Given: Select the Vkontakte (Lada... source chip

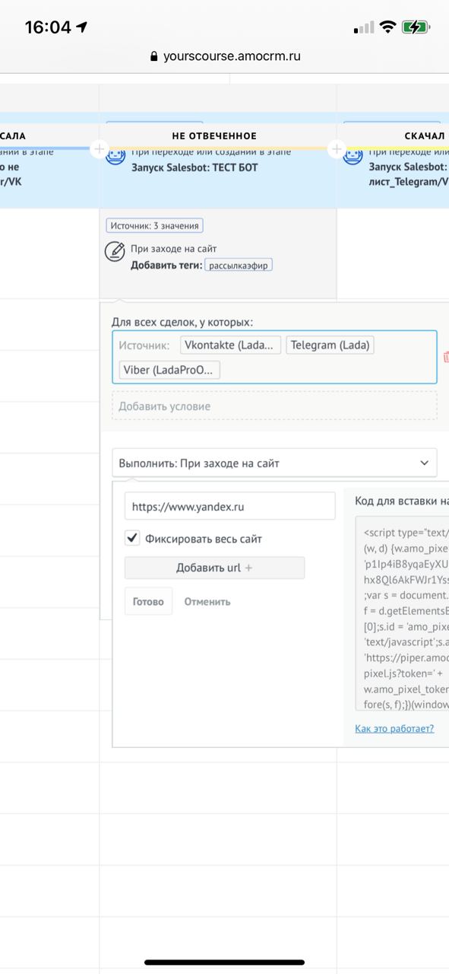Looking at the screenshot, I should [231, 345].
